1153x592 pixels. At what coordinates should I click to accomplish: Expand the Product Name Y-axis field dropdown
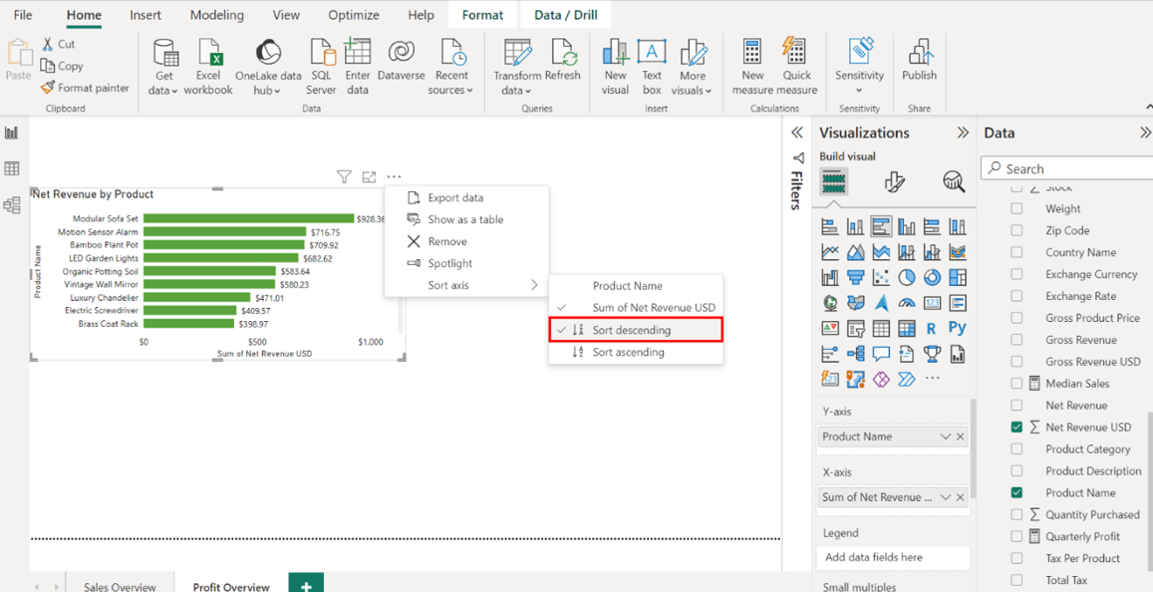(x=945, y=437)
